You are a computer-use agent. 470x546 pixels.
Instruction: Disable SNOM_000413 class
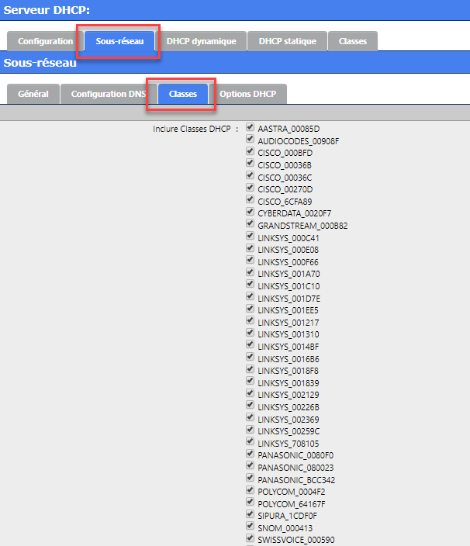tap(250, 526)
